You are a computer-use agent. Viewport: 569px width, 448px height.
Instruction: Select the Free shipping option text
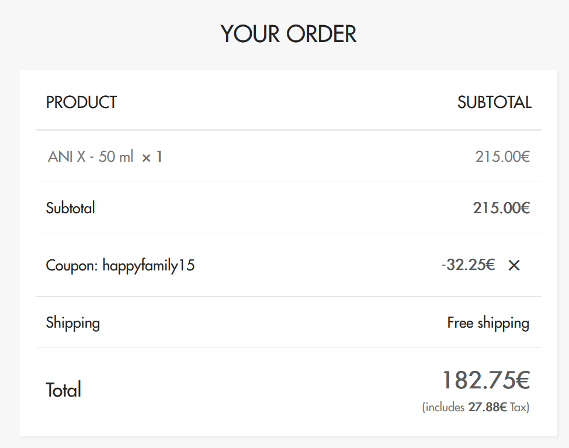coord(488,323)
